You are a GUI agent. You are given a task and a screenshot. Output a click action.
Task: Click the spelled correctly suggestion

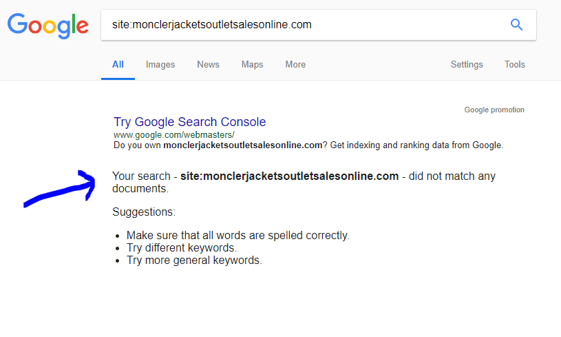click(x=238, y=236)
